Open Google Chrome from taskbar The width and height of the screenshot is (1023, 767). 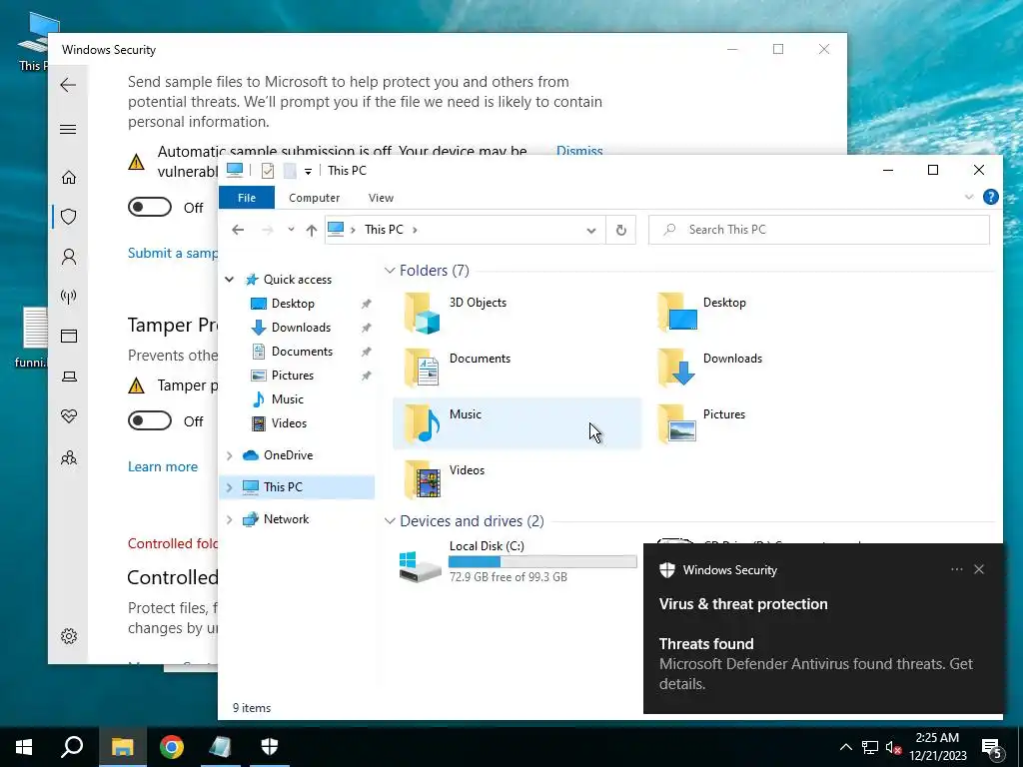172,747
